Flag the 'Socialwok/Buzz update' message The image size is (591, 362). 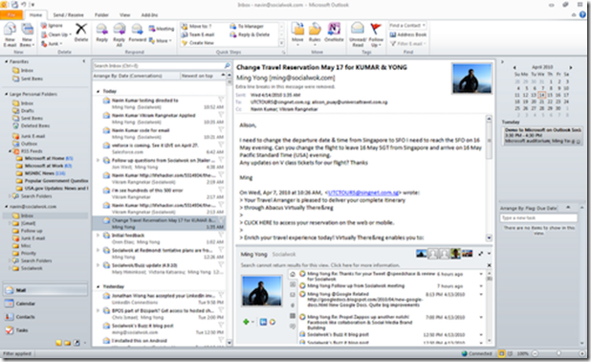pos(221,264)
